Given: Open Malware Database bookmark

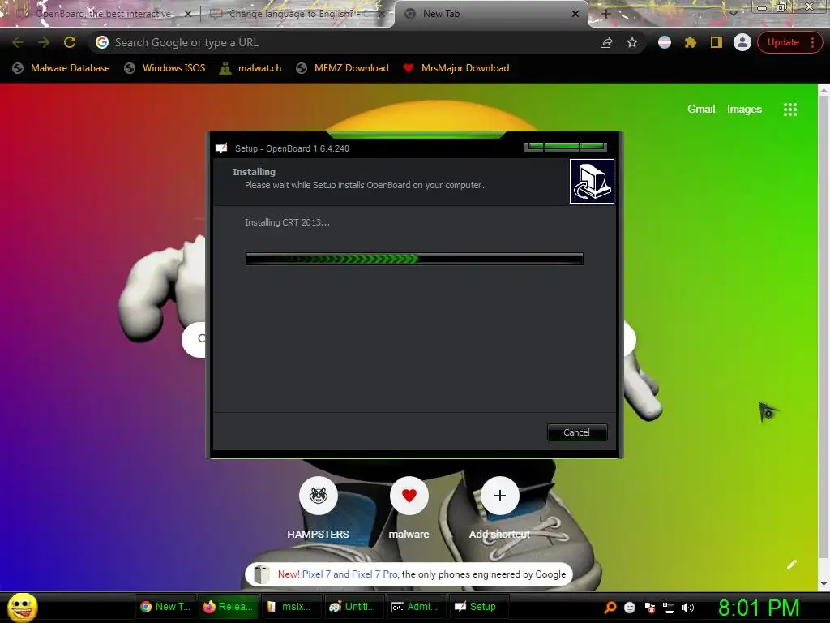Looking at the screenshot, I should [61, 68].
